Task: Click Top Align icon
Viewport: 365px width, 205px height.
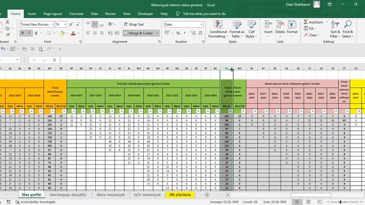Action: point(88,24)
